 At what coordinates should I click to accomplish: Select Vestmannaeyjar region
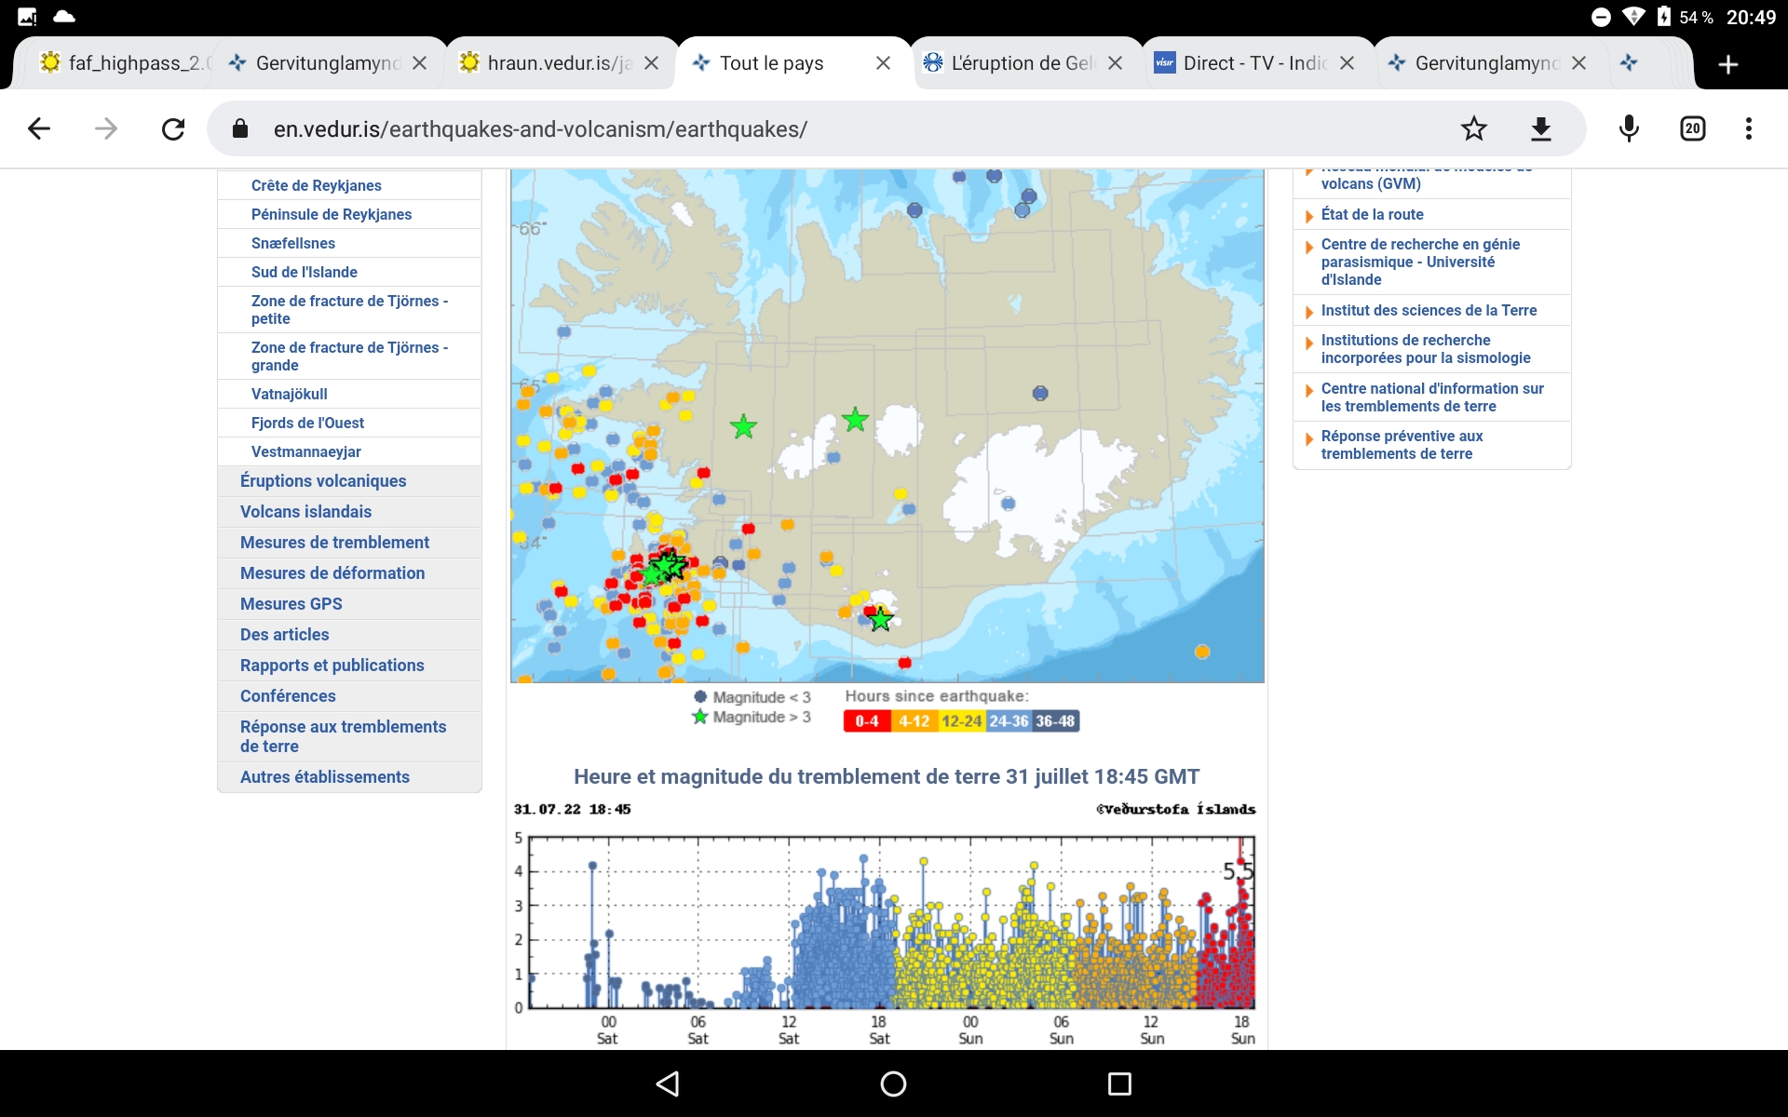pos(306,451)
